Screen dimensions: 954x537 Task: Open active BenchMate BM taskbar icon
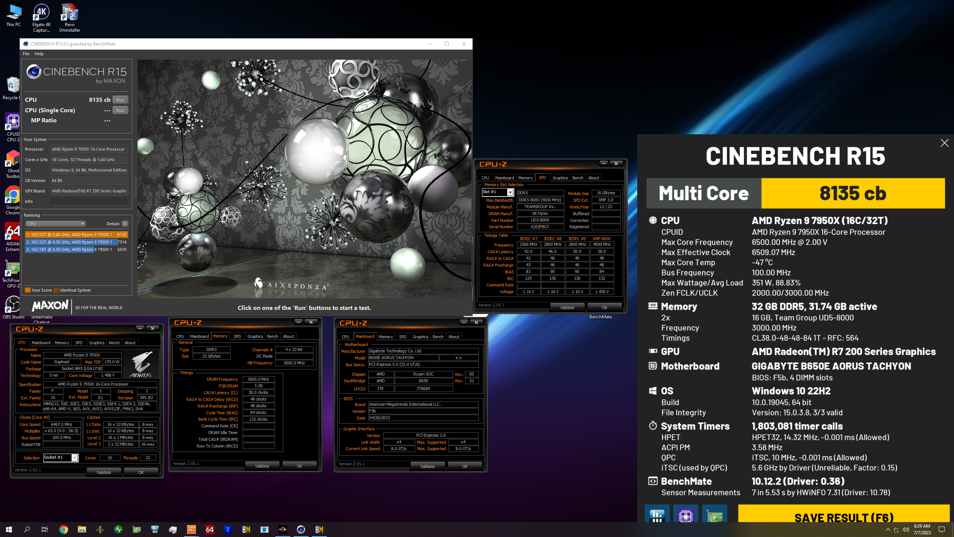click(319, 530)
